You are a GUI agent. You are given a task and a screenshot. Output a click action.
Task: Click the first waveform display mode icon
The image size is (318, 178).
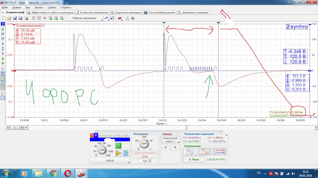coord(34,18)
